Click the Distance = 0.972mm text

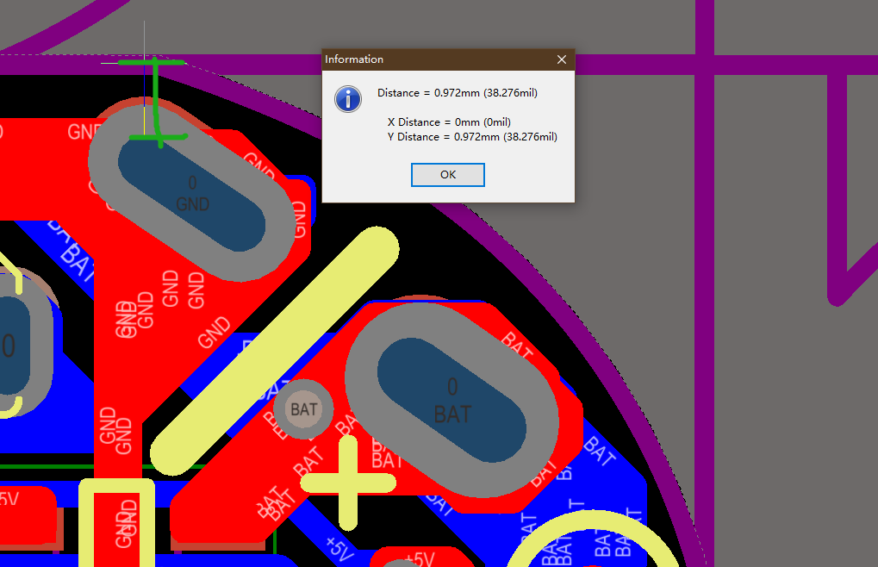point(458,93)
